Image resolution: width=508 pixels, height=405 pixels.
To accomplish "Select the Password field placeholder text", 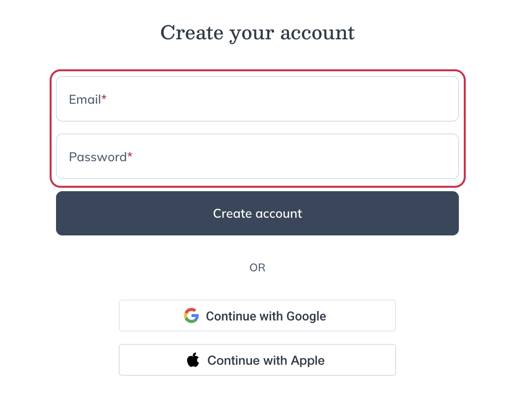I will (98, 156).
